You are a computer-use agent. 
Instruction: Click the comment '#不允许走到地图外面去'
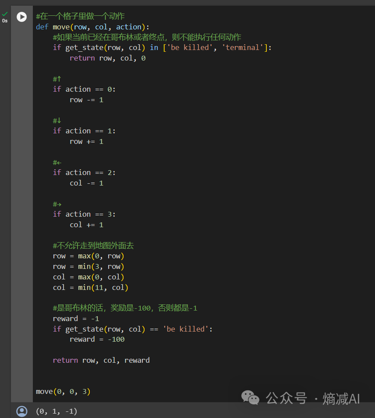[x=93, y=246]
